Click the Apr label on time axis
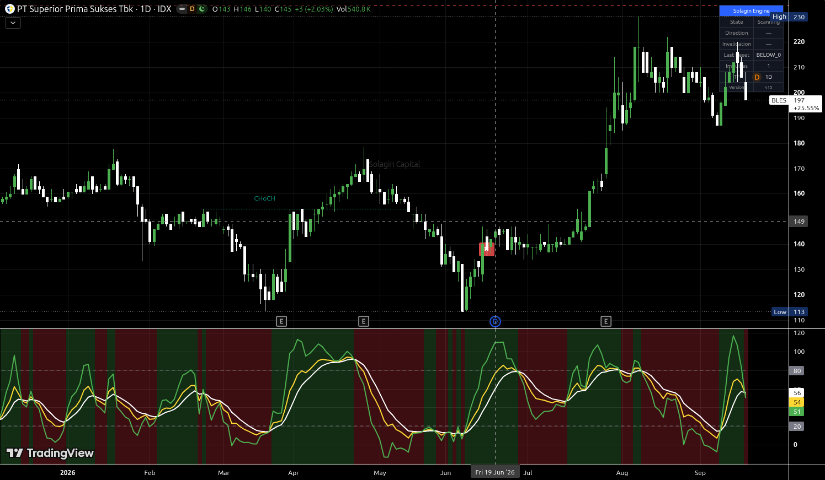This screenshot has height=480, width=825. click(x=294, y=473)
